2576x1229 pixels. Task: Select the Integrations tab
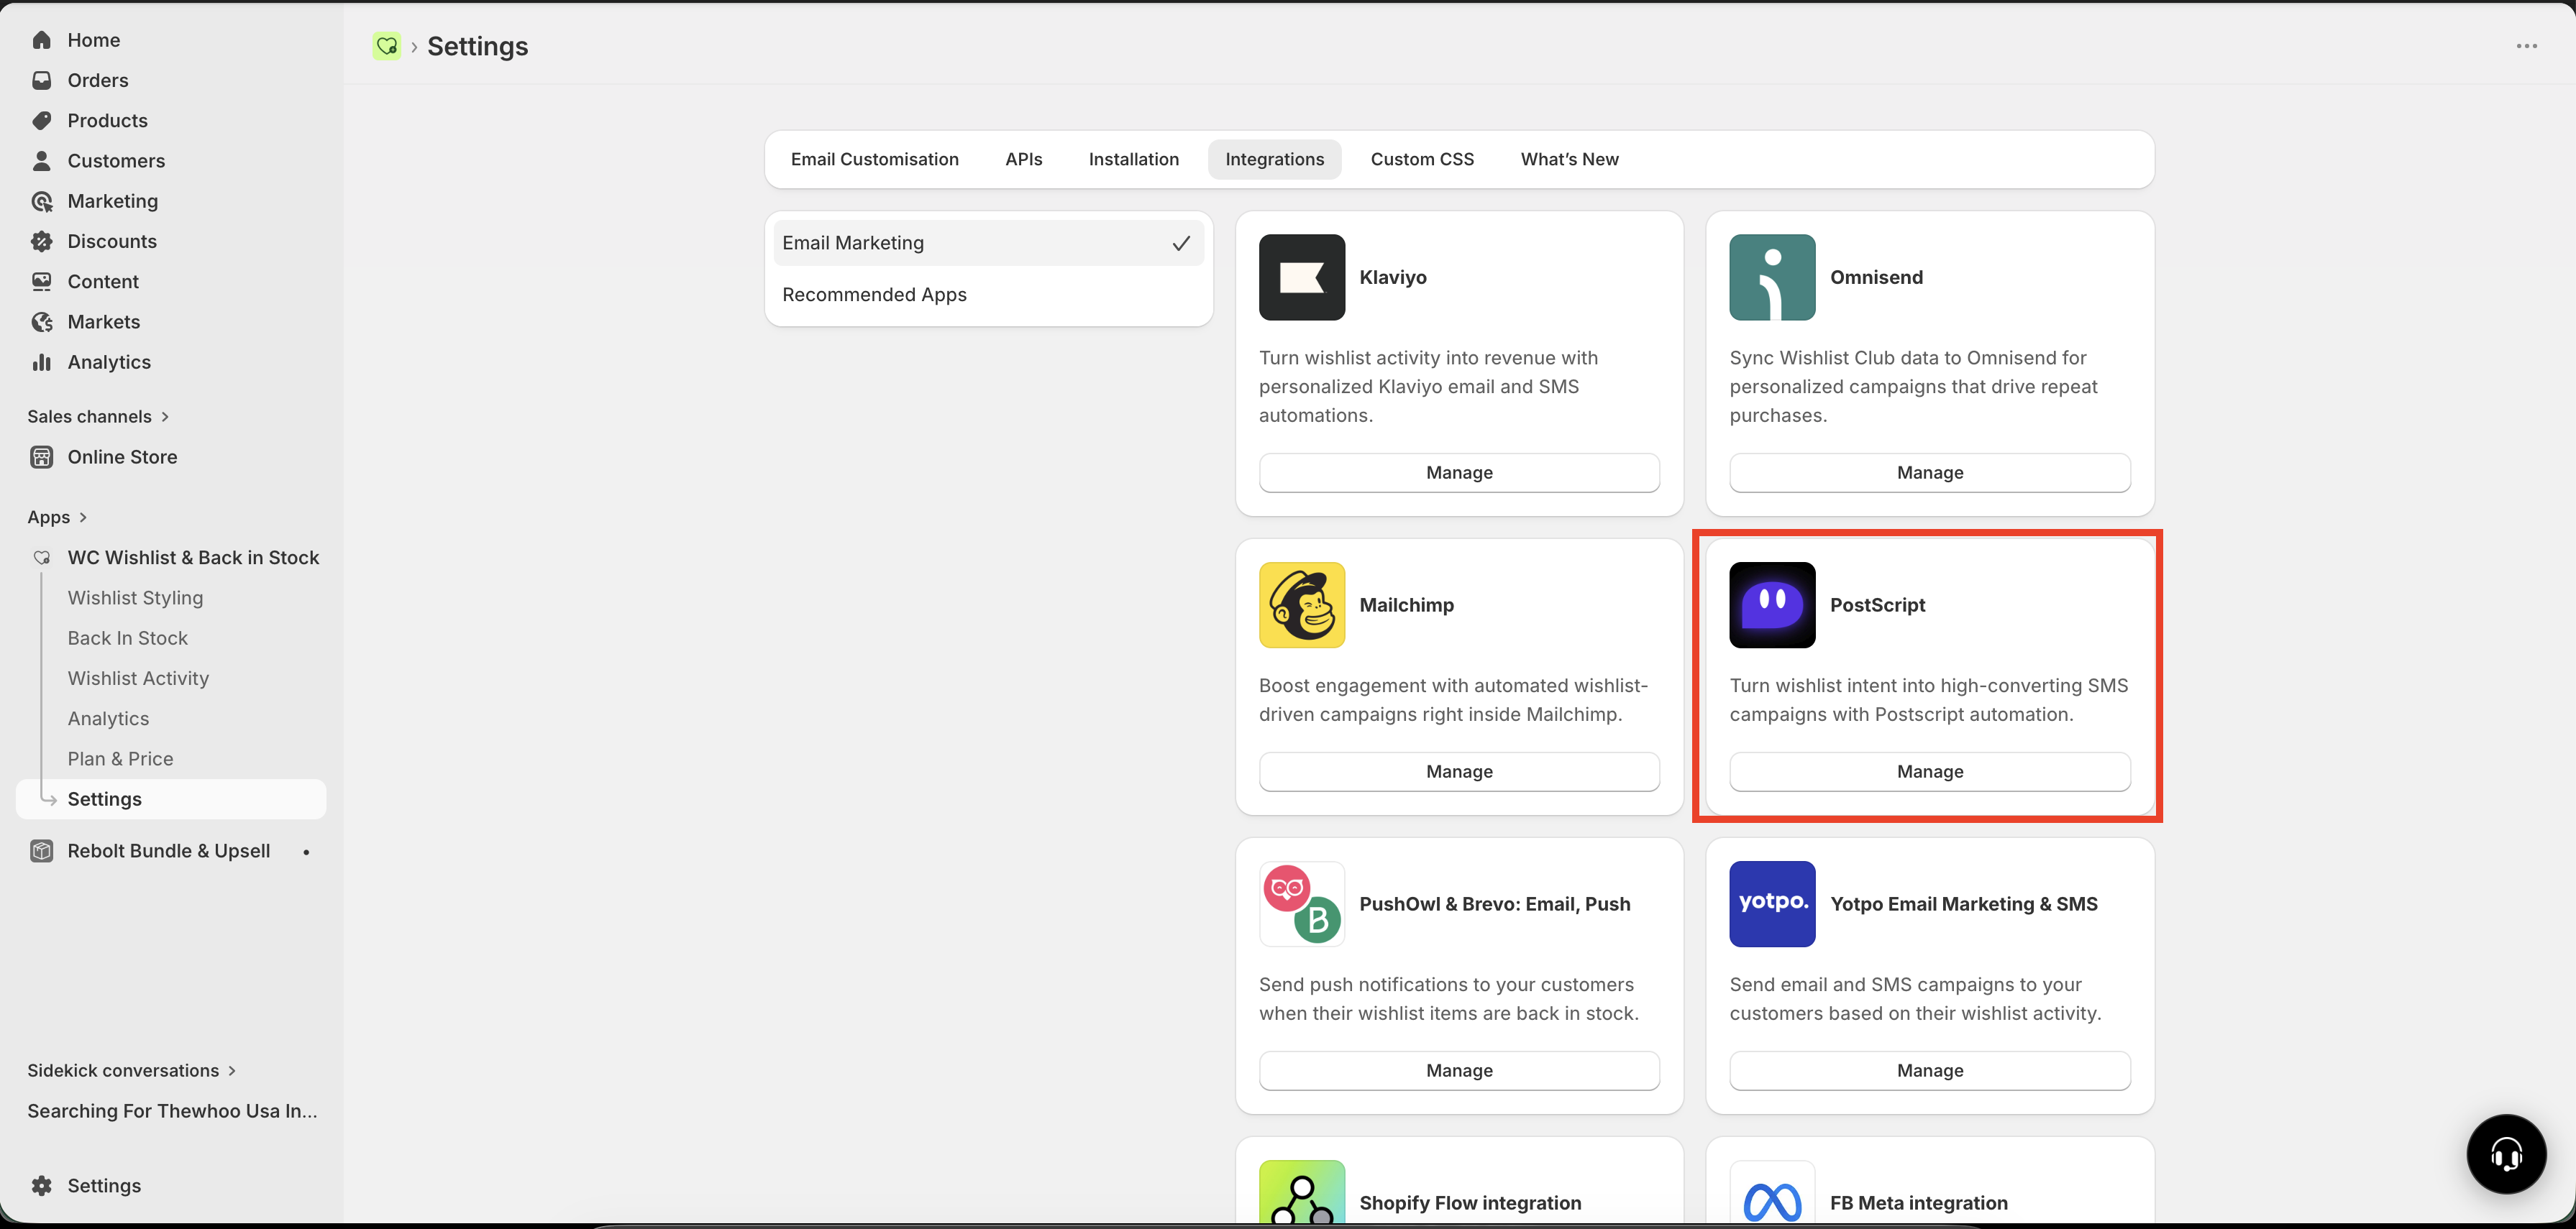1274,159
